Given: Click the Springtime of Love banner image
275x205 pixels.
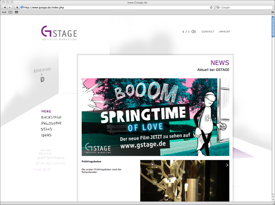Looking at the screenshot, I should [x=155, y=117].
